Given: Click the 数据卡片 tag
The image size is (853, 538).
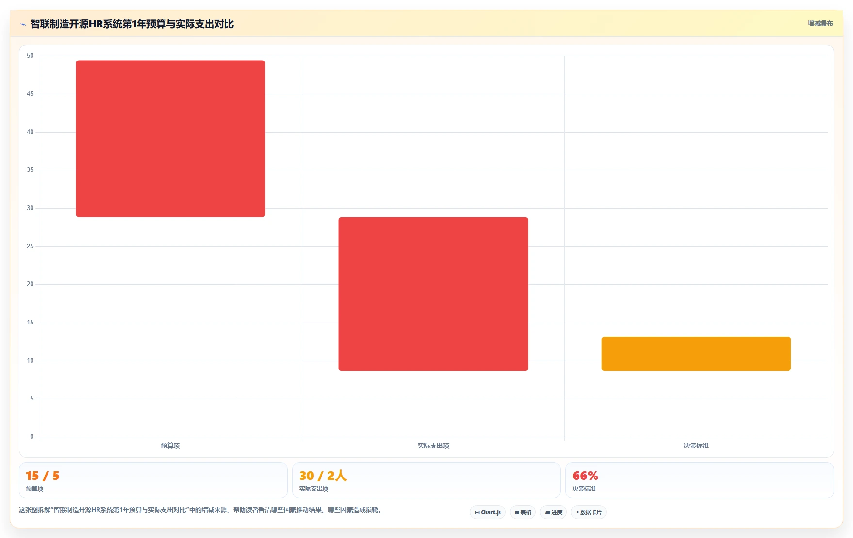Looking at the screenshot, I should click(589, 512).
